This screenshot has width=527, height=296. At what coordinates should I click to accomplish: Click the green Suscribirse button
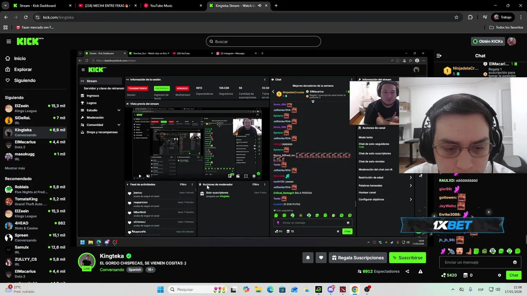tap(407, 258)
